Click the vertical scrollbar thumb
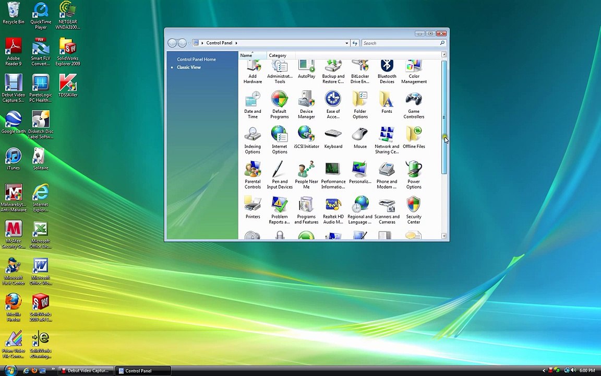This screenshot has width=601, height=376. tap(444, 118)
